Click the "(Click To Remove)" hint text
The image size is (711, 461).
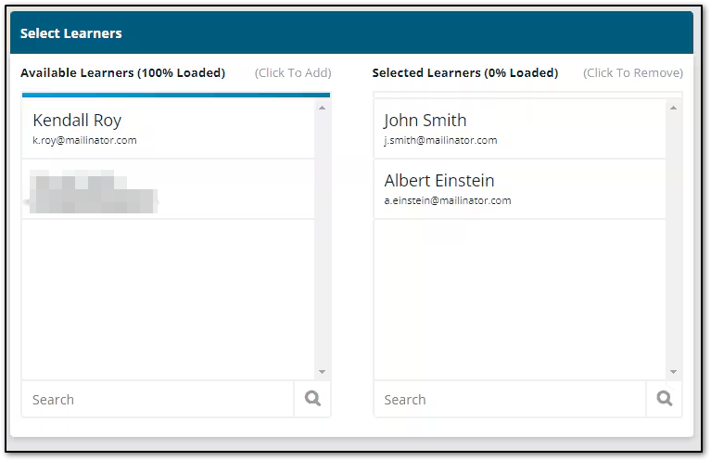tap(633, 73)
